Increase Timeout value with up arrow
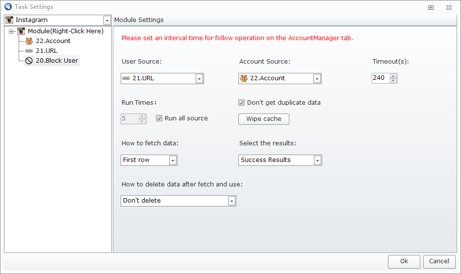Viewport: 461px width, 274px height. pos(393,76)
